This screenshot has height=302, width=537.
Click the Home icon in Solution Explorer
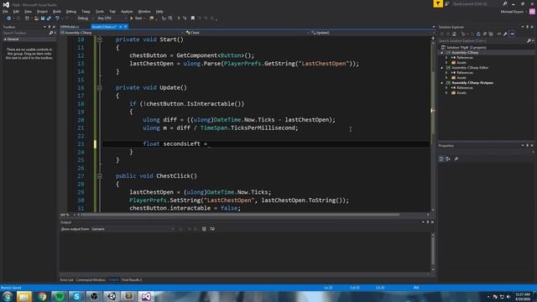454,34
